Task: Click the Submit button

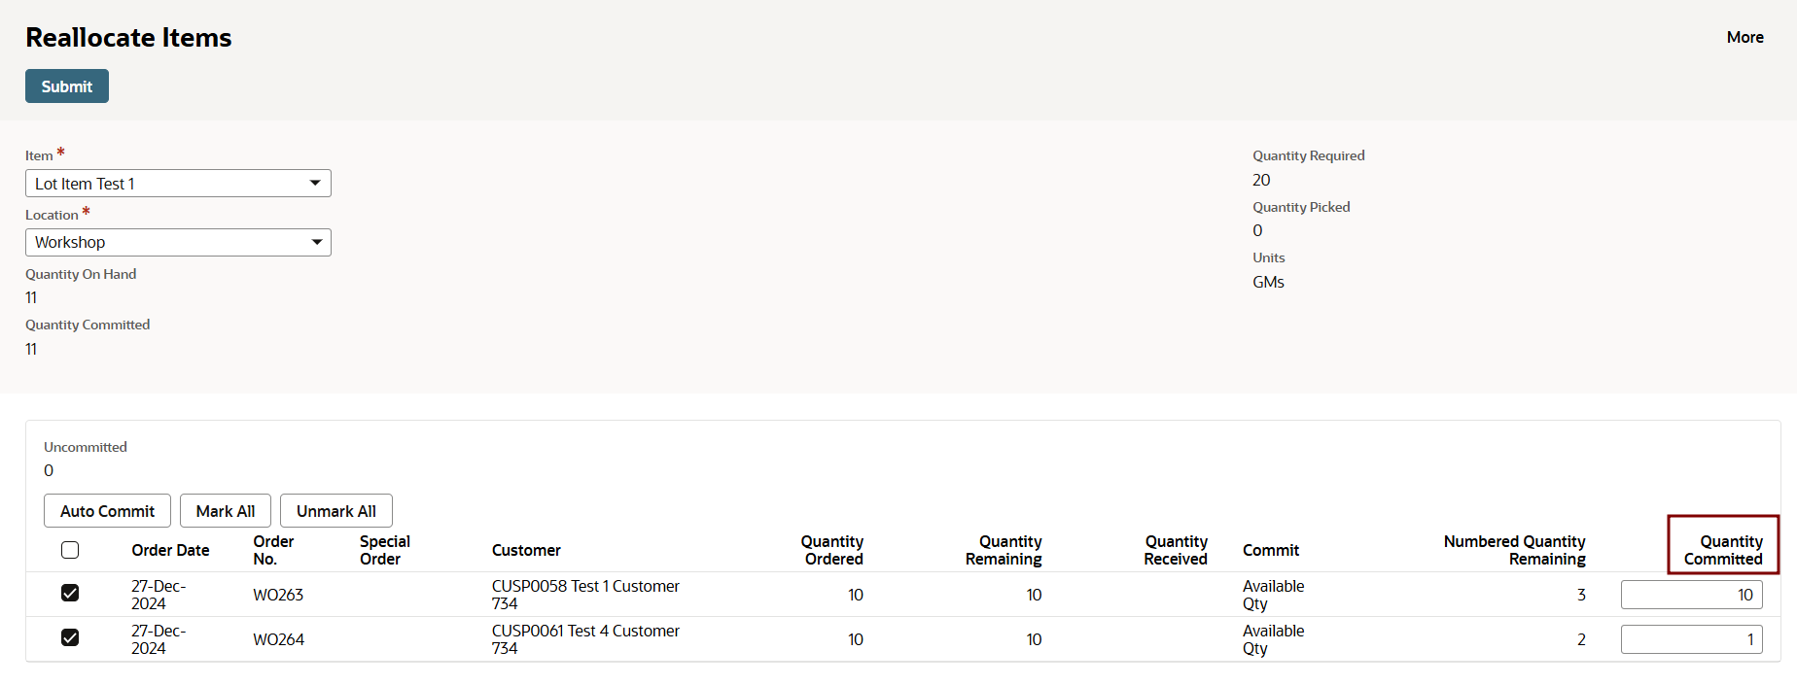Action: click(x=66, y=86)
